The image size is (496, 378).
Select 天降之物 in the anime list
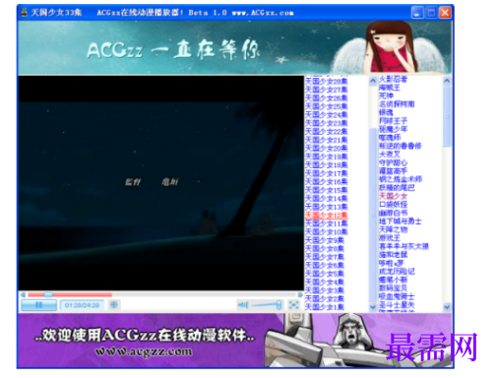(x=394, y=229)
